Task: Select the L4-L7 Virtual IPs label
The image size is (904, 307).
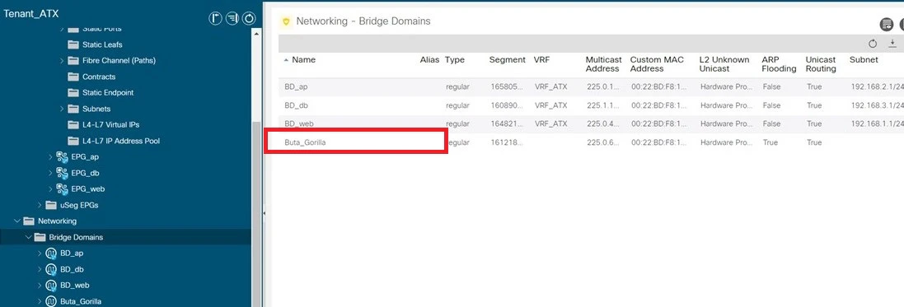Action: tap(110, 125)
